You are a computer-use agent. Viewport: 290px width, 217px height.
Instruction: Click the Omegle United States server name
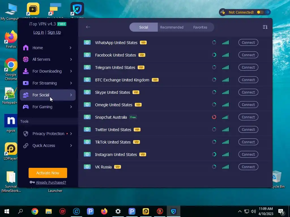point(114,105)
